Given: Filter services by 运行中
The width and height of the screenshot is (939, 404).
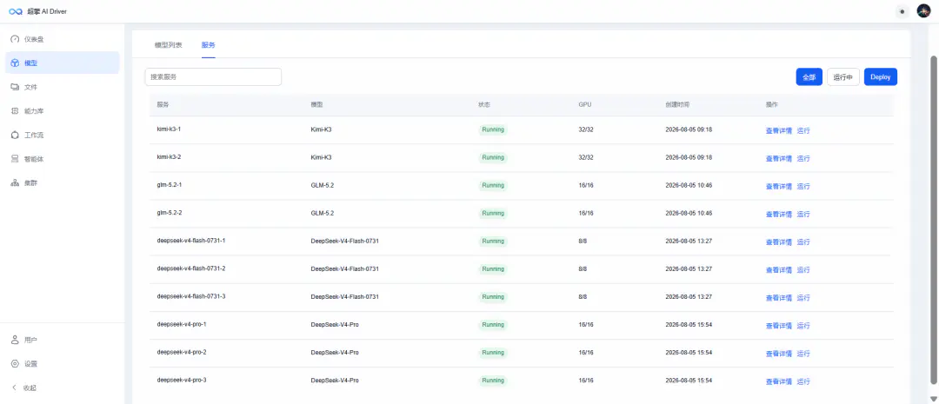Looking at the screenshot, I should coord(843,76).
